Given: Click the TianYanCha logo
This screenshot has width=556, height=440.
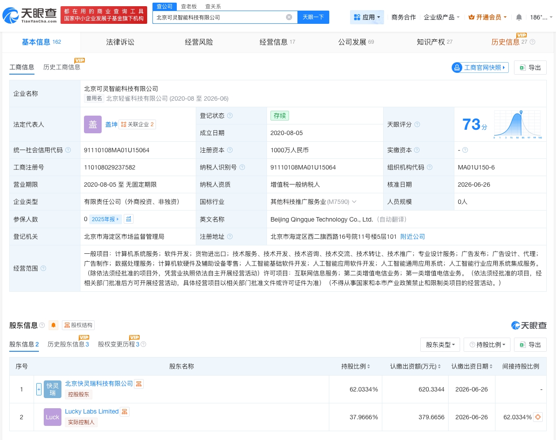Looking at the screenshot, I should [30, 15].
